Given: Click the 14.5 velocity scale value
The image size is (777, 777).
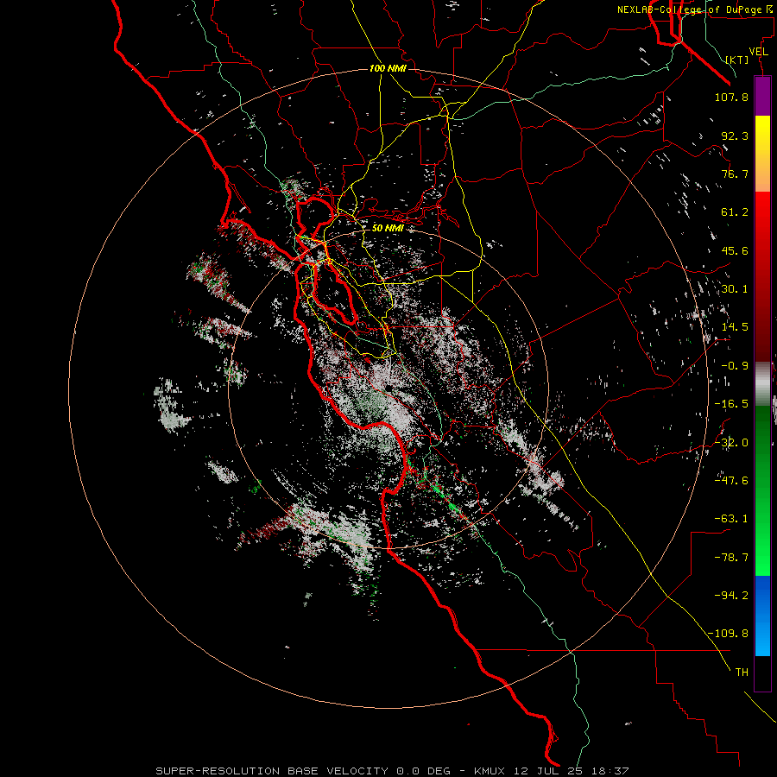Looking at the screenshot, I should click(x=735, y=327).
